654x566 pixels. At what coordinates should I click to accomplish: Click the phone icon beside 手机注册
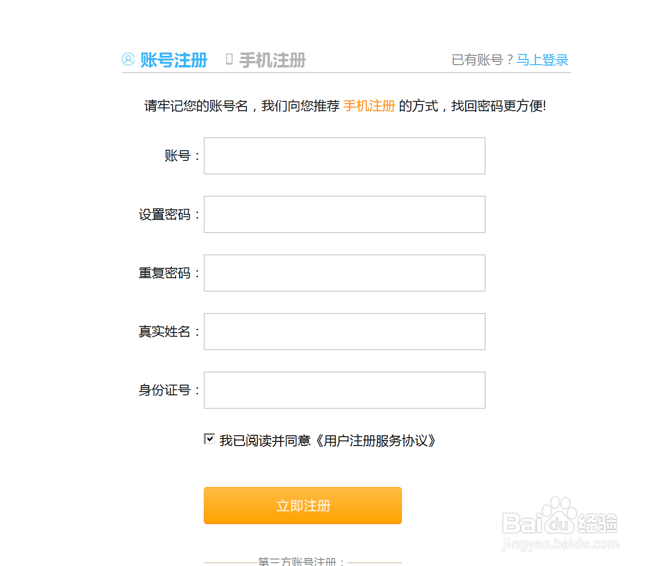pos(229,60)
